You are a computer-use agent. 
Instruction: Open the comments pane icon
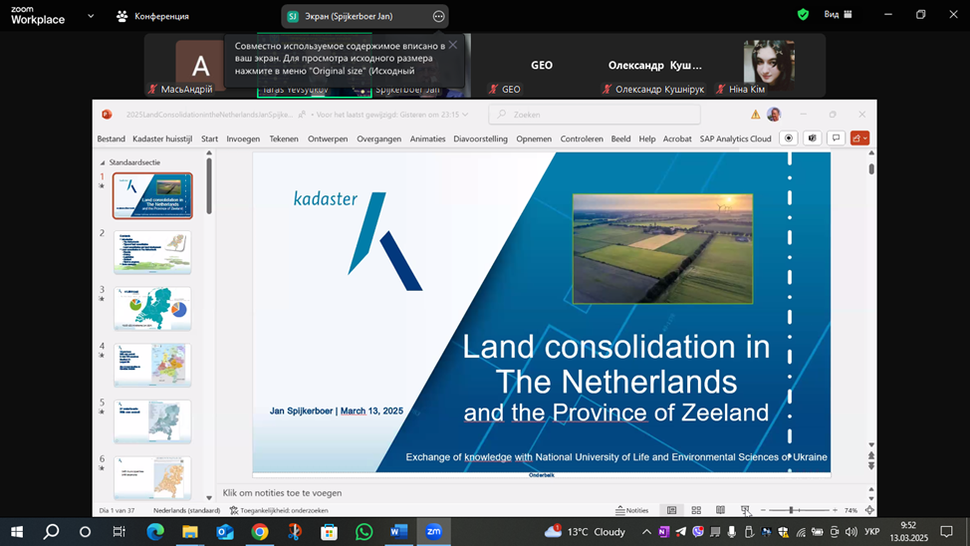click(x=836, y=138)
